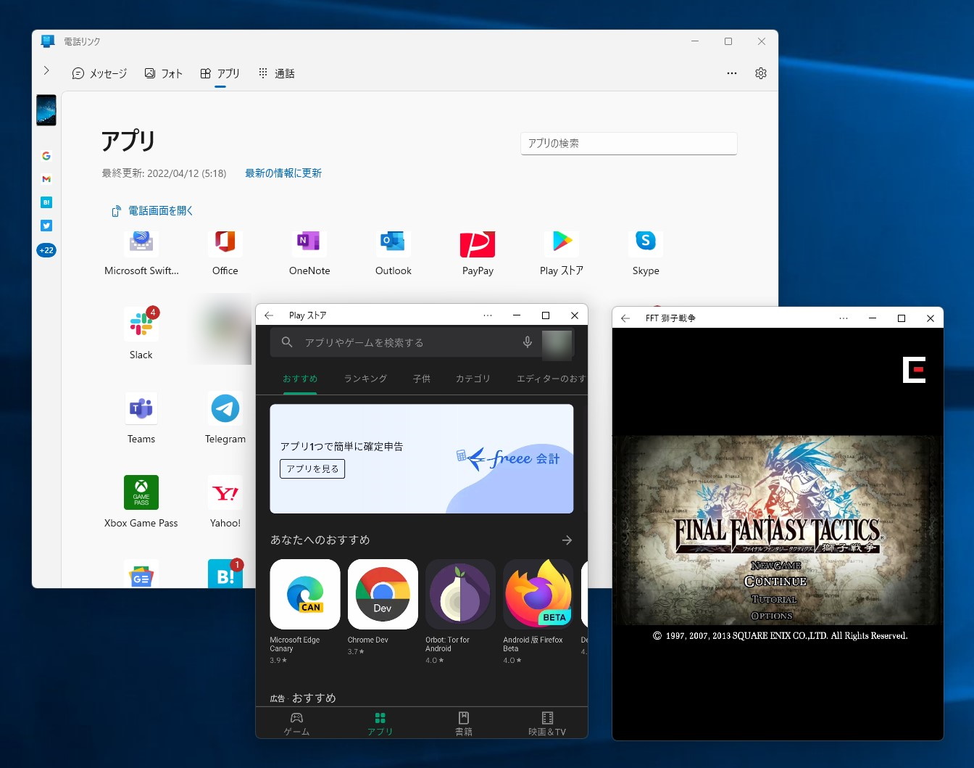Image resolution: width=974 pixels, height=768 pixels.
Task: Open the Google News app icon
Action: coord(141,574)
